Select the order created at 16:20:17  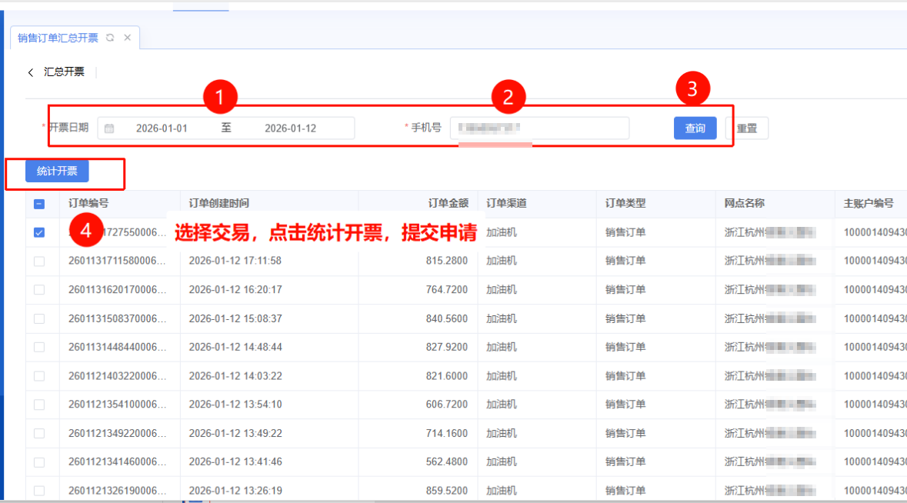pyautogui.click(x=39, y=290)
